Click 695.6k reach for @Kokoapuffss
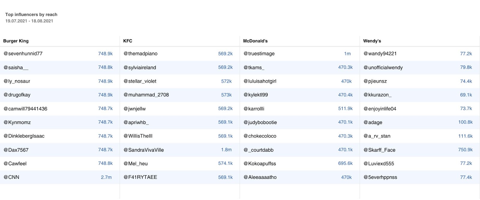Viewport: 480px width, 200px height. (346, 163)
